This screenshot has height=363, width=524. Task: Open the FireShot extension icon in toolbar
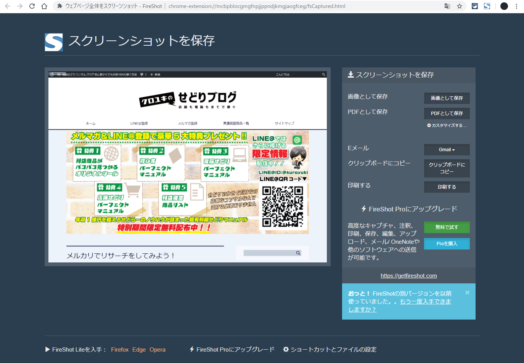tap(487, 6)
